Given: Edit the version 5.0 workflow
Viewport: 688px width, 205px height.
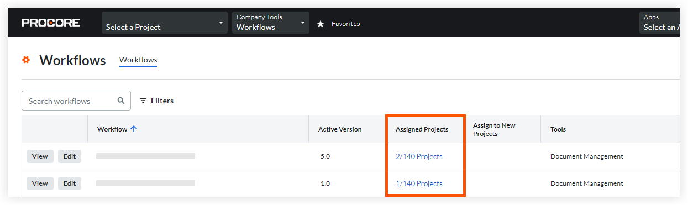Looking at the screenshot, I should [70, 156].
